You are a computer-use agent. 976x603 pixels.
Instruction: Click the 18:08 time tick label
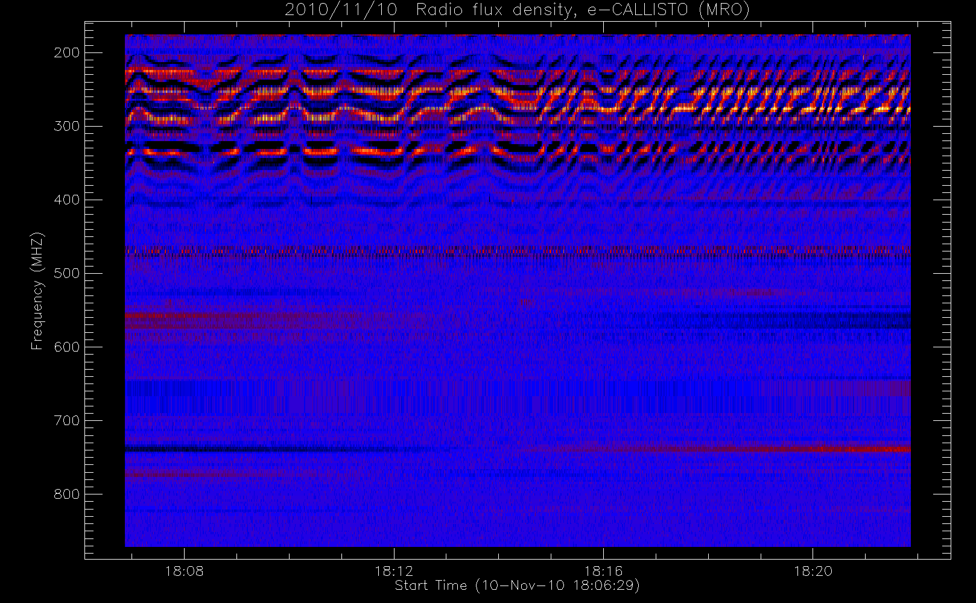tap(184, 571)
